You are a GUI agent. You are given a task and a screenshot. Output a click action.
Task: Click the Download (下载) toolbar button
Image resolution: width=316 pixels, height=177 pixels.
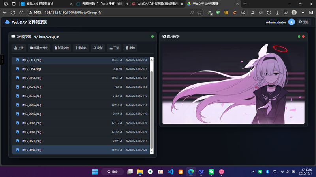[114, 48]
